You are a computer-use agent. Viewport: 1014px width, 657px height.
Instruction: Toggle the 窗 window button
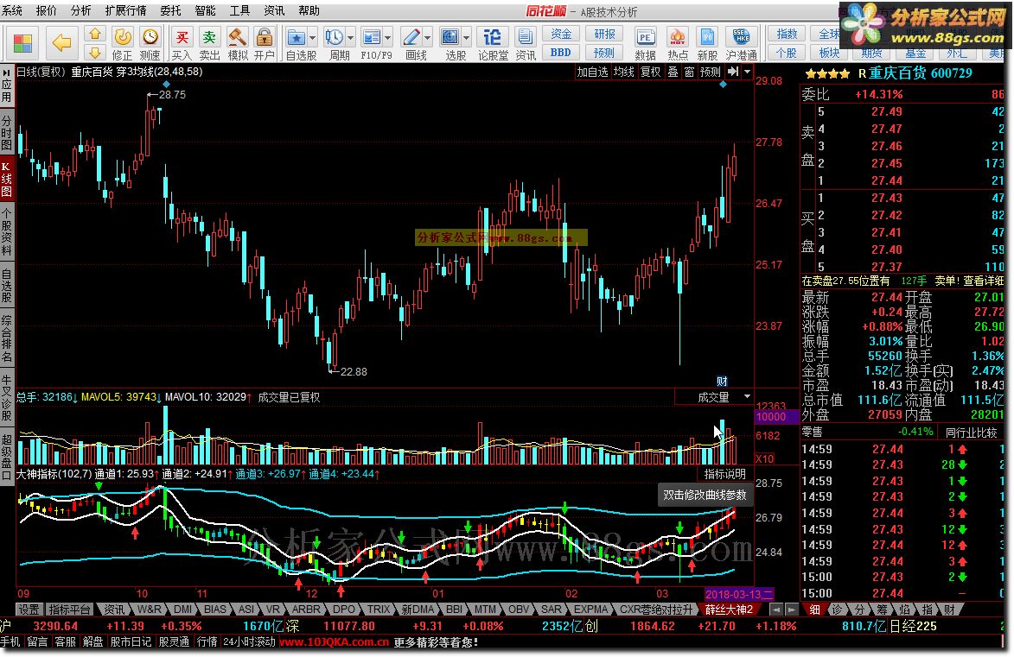coord(689,72)
